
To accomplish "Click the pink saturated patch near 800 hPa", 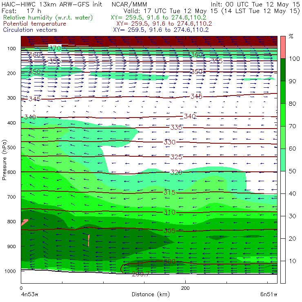I will [24, 222].
